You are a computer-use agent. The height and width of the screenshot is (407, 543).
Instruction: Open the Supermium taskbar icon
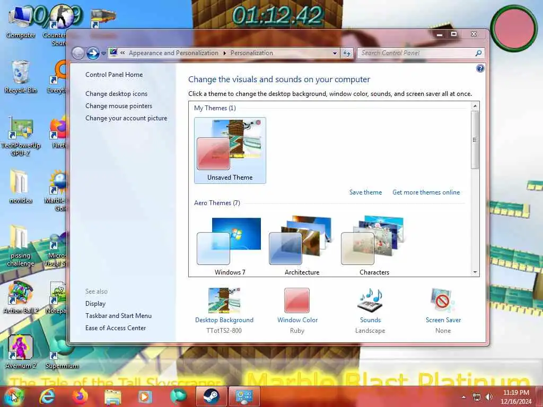pos(178,396)
